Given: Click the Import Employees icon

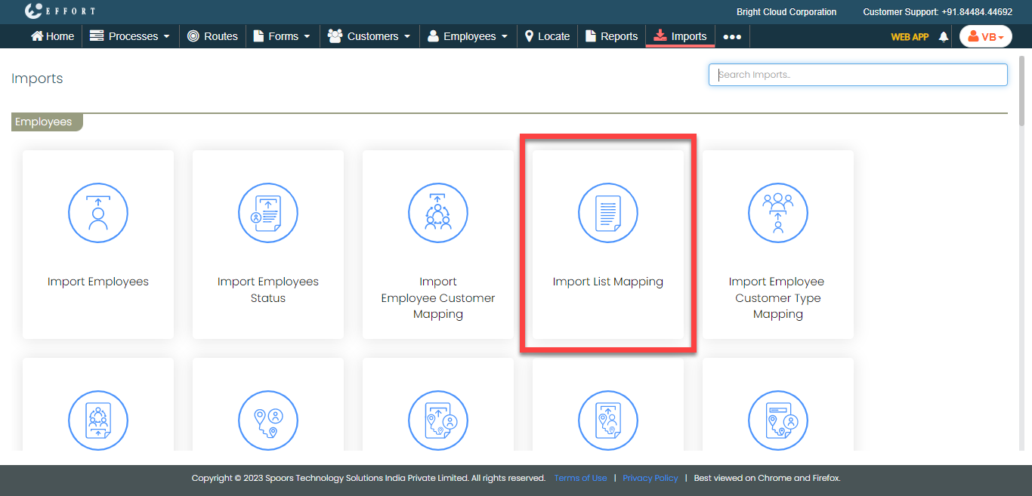Looking at the screenshot, I should click(98, 214).
